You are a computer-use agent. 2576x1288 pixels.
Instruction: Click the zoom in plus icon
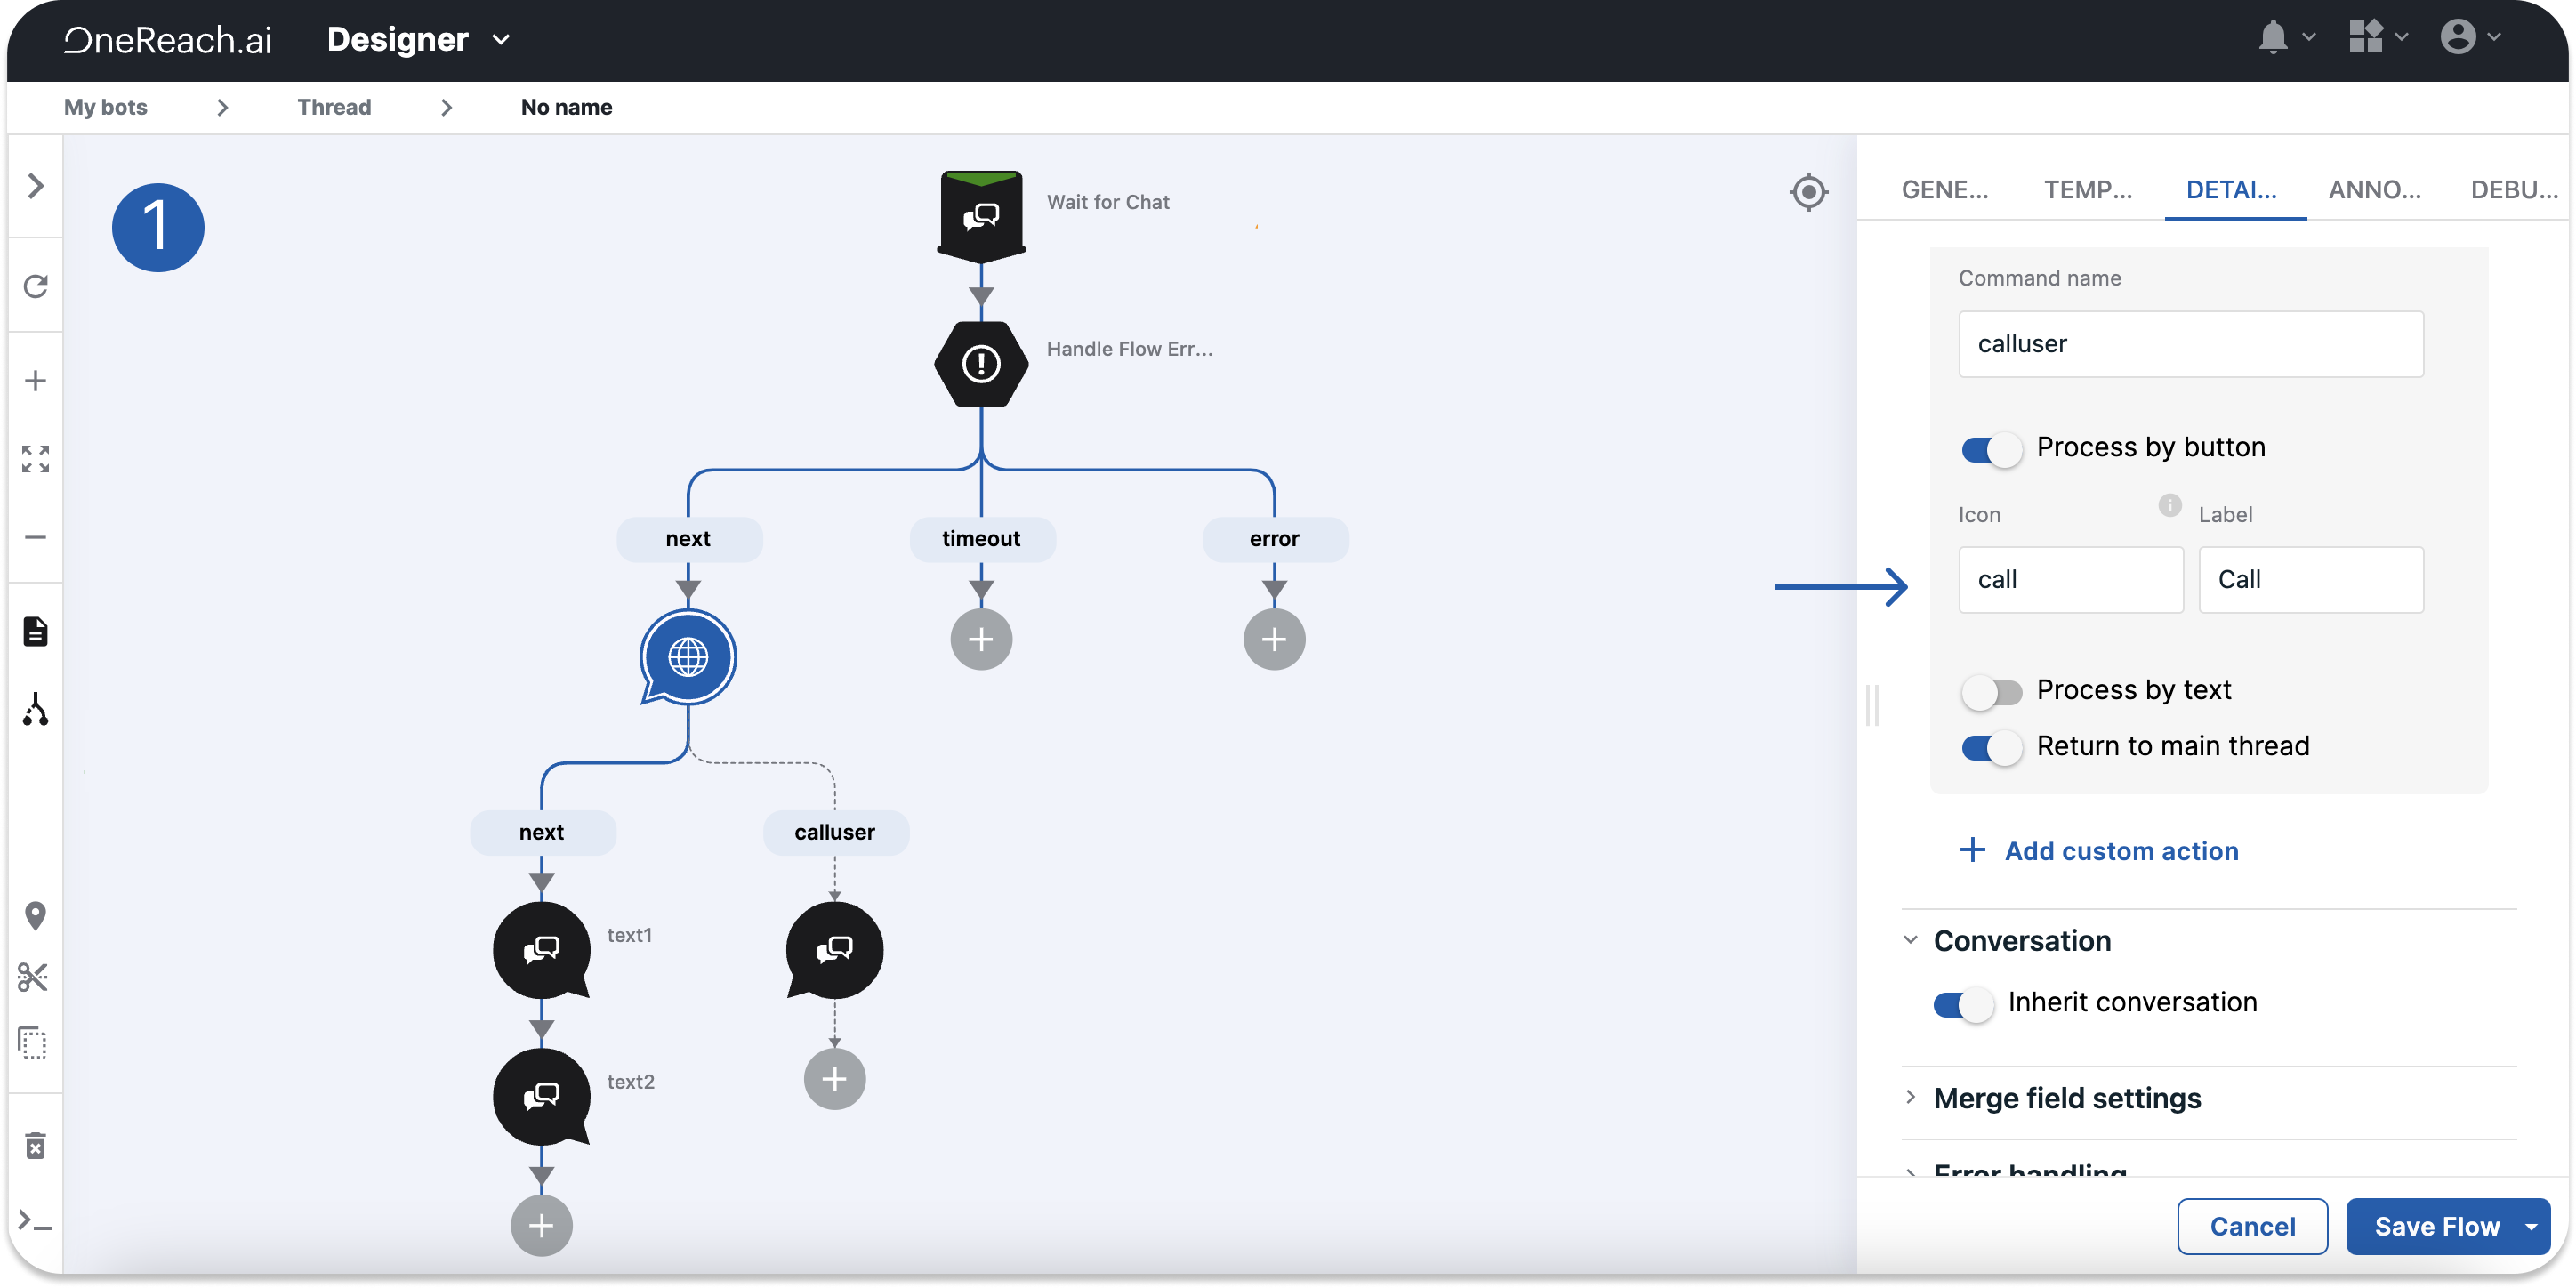click(36, 381)
